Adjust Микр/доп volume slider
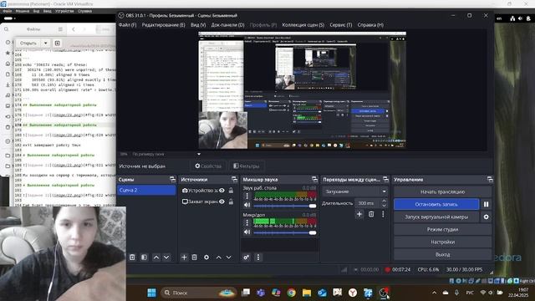535x301 pixels. coord(284,232)
